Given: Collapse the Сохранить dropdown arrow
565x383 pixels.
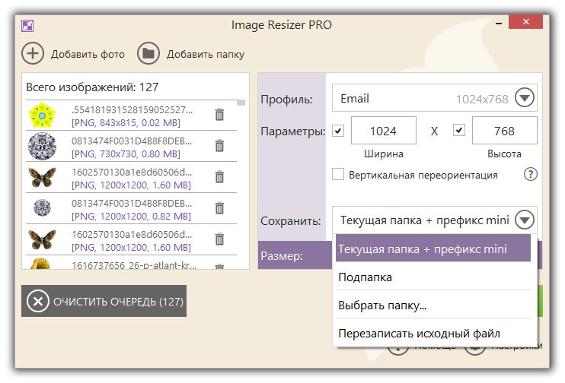Looking at the screenshot, I should coord(525,220).
